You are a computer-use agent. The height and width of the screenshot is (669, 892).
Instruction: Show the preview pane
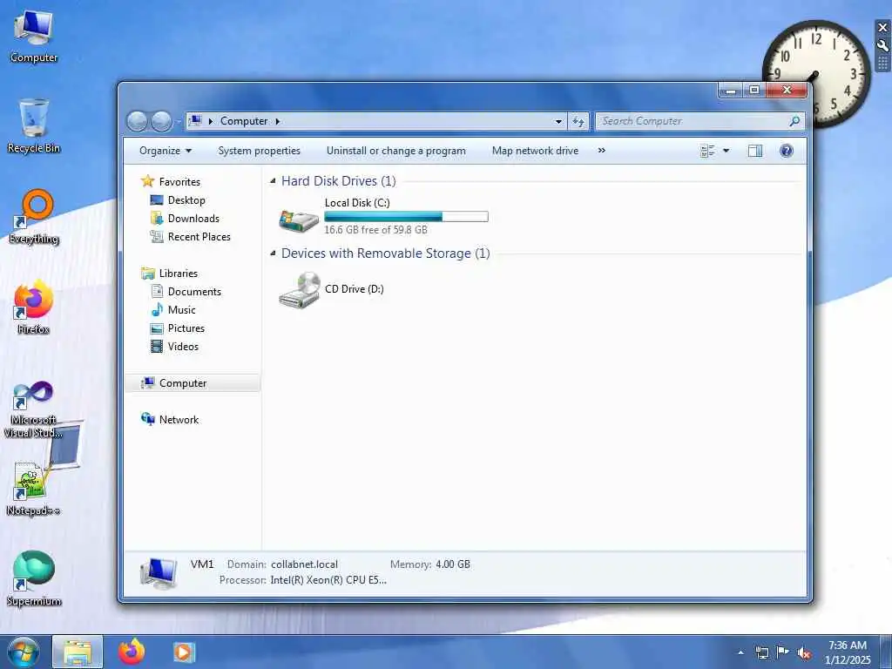point(755,151)
